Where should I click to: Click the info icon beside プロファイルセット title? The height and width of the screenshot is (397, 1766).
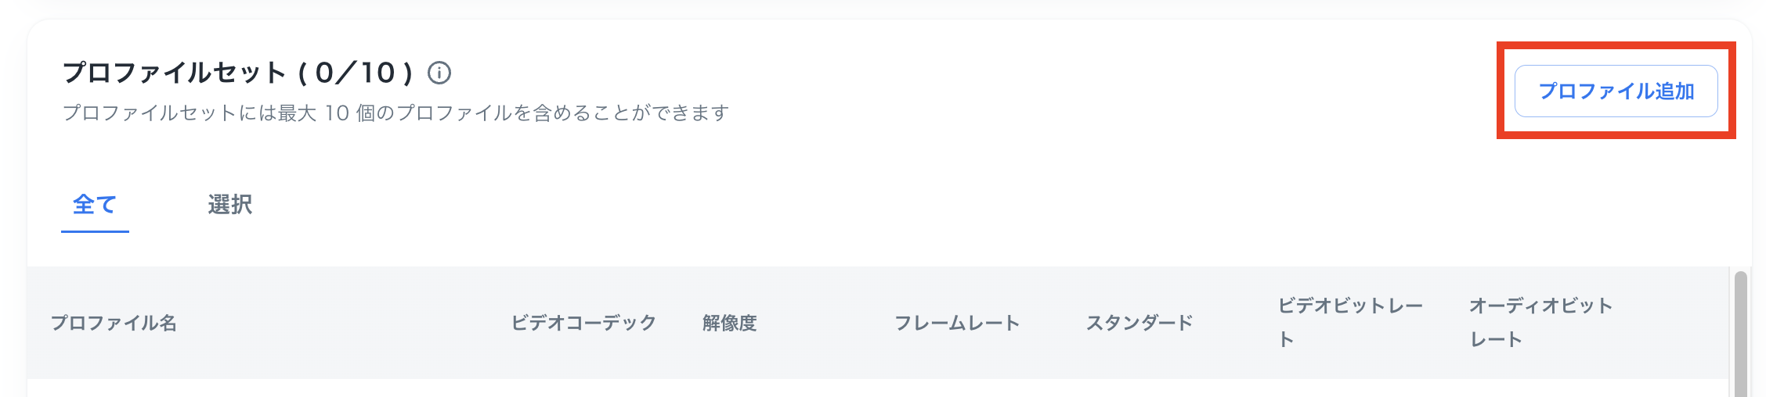coord(439,73)
